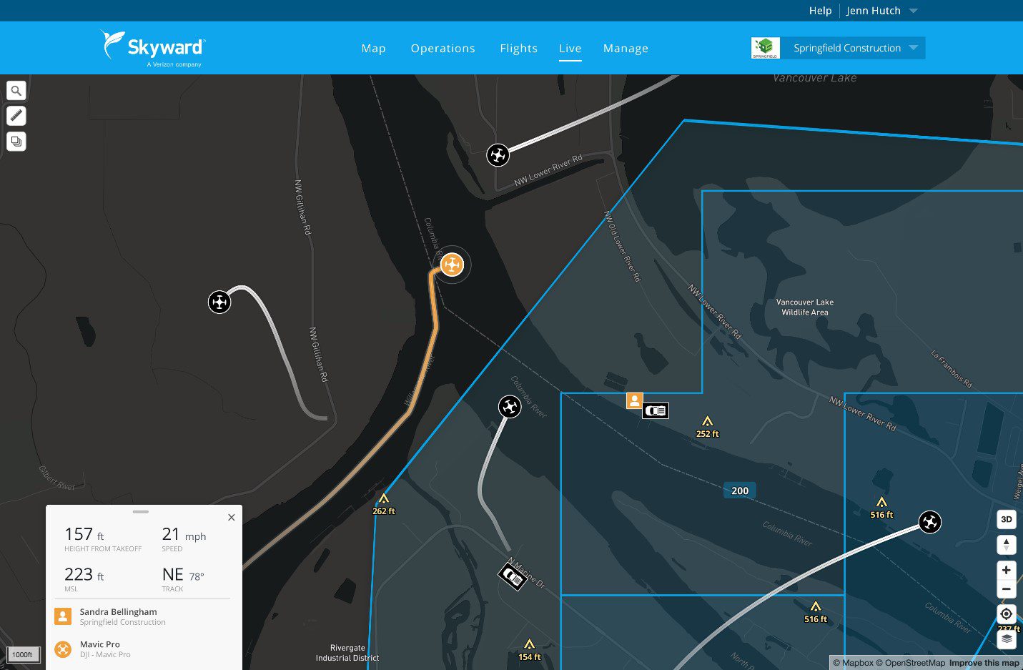
Task: Click the Help link
Action: [820, 11]
